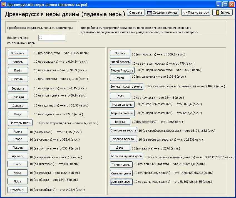Click the Сажень button

pos(120,78)
